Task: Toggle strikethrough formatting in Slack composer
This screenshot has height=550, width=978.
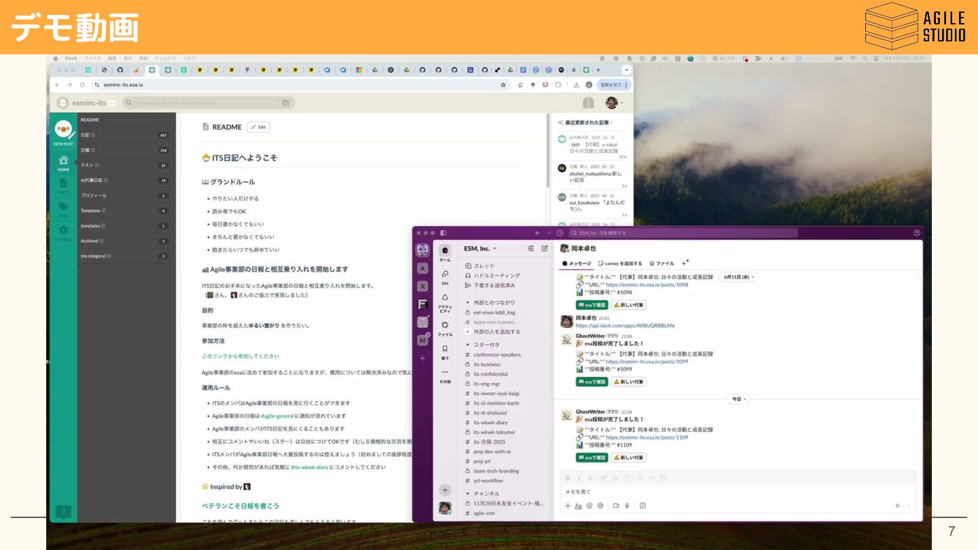Action: [x=590, y=478]
